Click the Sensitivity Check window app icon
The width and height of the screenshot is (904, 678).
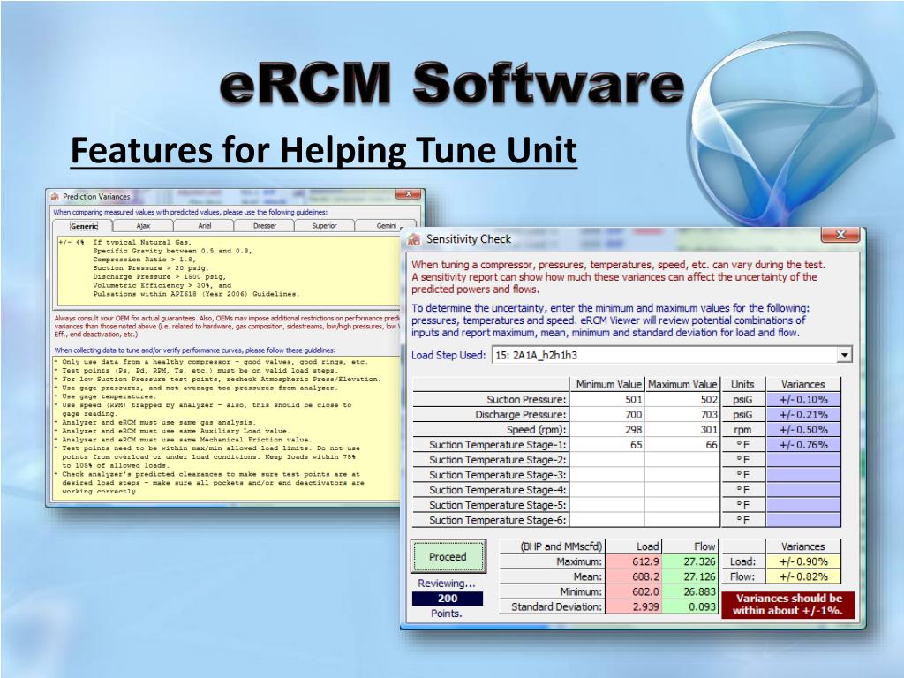click(x=414, y=239)
